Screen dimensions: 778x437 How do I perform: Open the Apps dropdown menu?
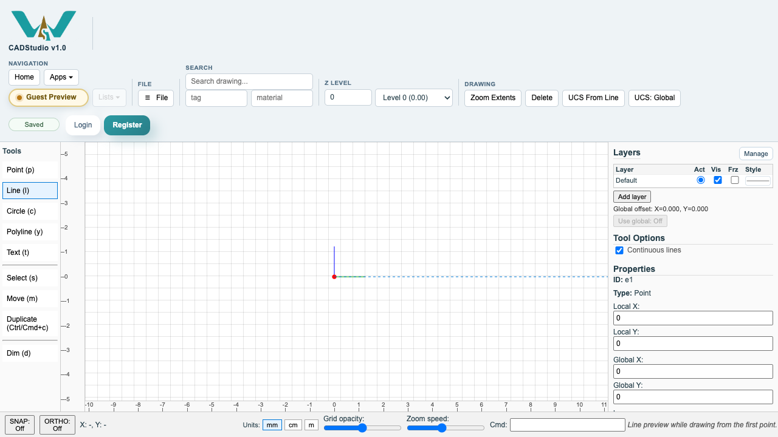(x=61, y=77)
